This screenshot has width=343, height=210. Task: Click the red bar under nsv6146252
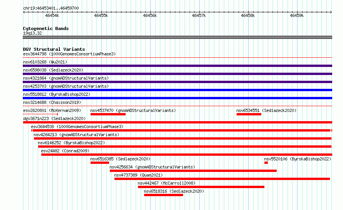(185, 147)
